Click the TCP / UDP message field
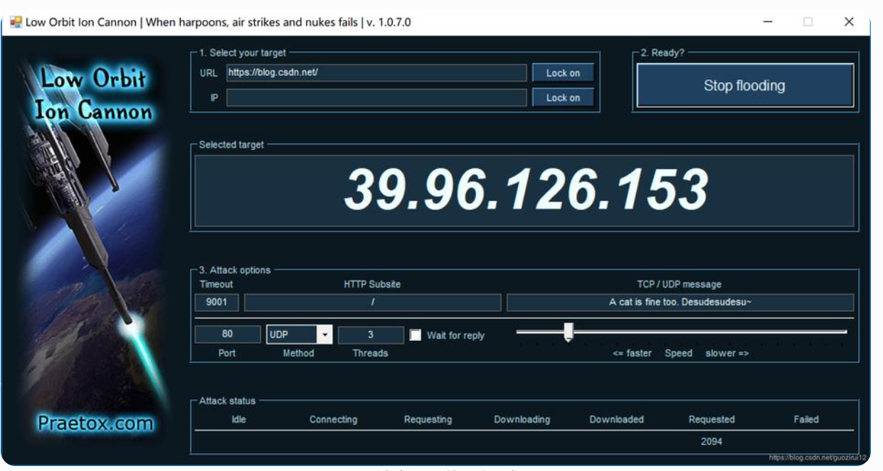The width and height of the screenshot is (883, 471). (680, 303)
